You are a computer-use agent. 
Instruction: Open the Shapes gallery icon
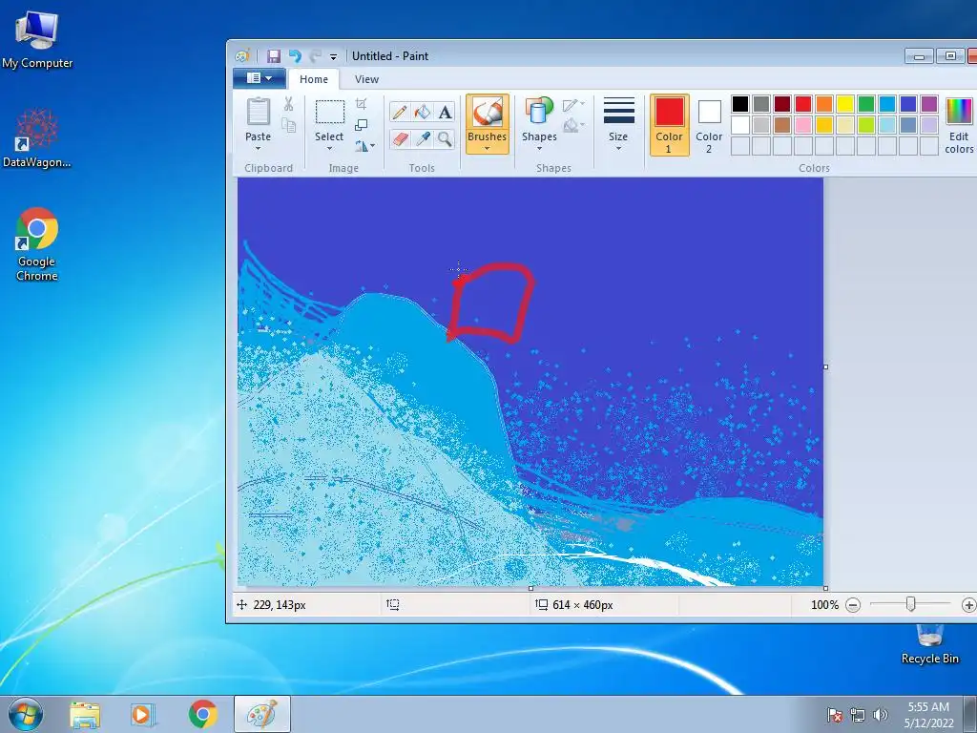coord(539,111)
